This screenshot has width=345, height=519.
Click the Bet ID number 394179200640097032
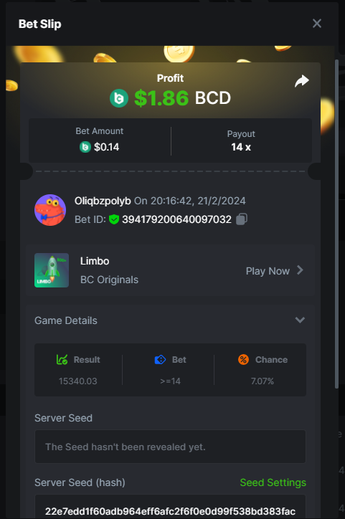(176, 219)
